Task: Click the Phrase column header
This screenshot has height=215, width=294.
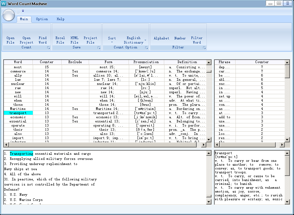Action: click(225, 62)
